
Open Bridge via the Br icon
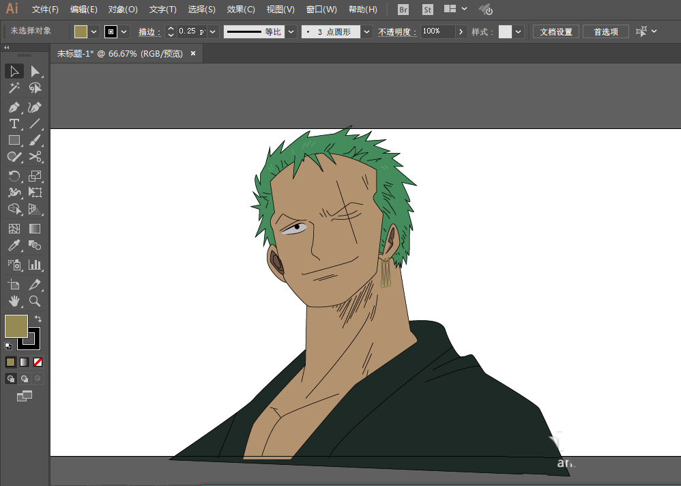click(403, 9)
